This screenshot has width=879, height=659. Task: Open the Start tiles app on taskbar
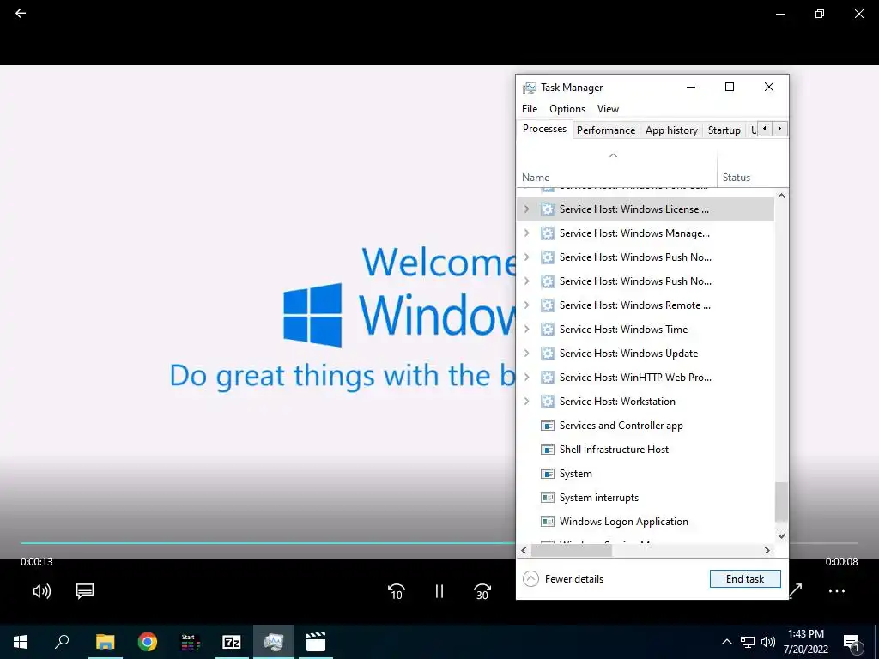pyautogui.click(x=190, y=642)
